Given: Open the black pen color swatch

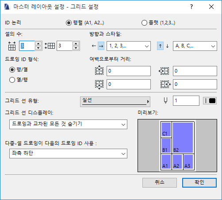Looking at the screenshot, I should [x=210, y=101].
